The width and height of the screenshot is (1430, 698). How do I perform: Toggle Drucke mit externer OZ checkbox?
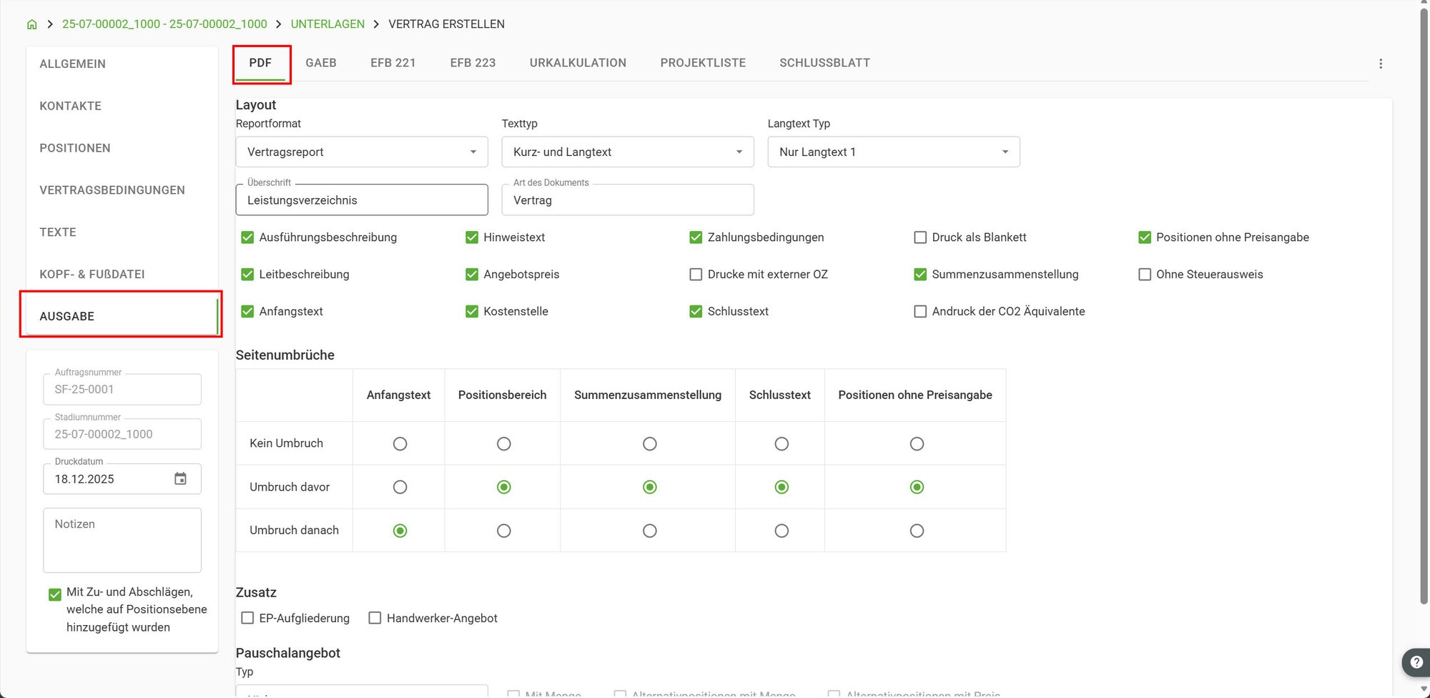pyautogui.click(x=696, y=275)
